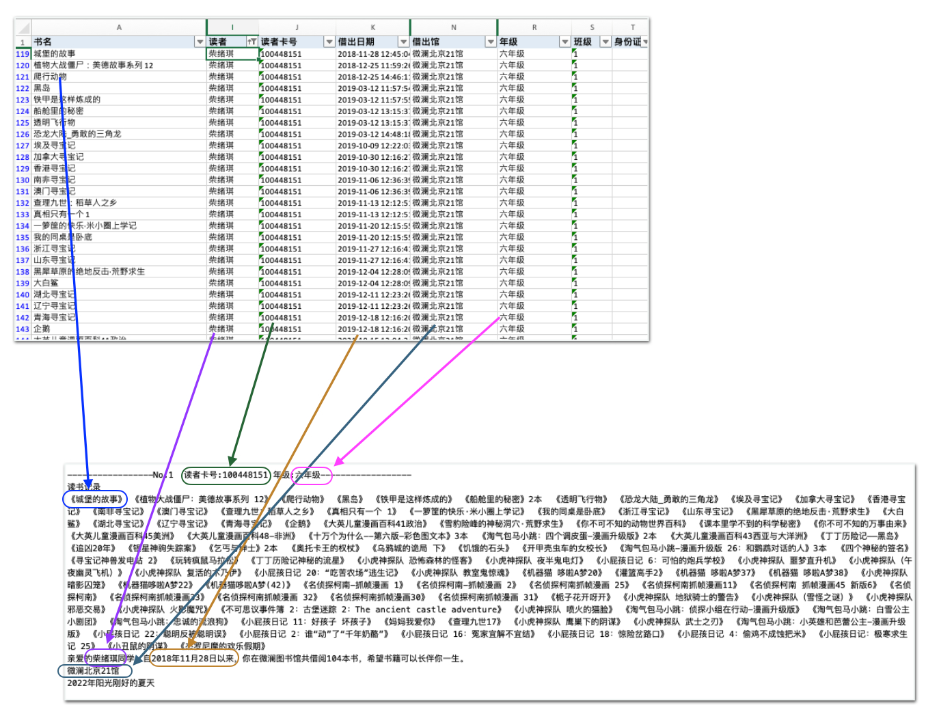This screenshot has height=712, width=926.
Task: Select column A header
Action: pos(118,28)
